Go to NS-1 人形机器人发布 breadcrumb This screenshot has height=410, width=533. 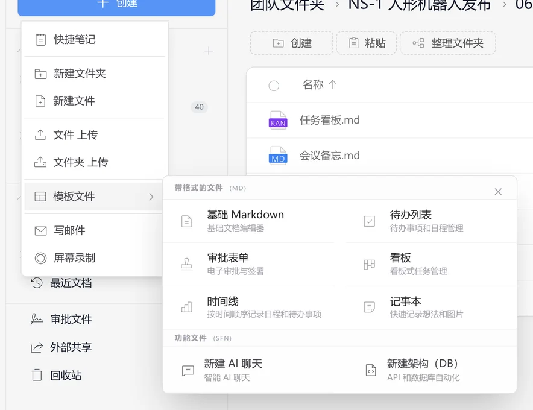click(x=420, y=5)
